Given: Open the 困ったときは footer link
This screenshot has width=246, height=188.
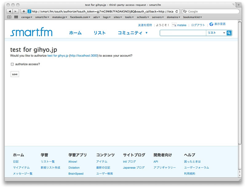Looking at the screenshot, I should point(192,162).
